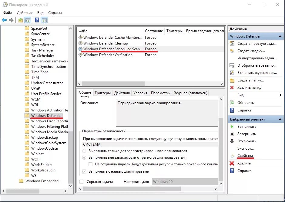Click the Создать простую задачу icon

point(232,44)
